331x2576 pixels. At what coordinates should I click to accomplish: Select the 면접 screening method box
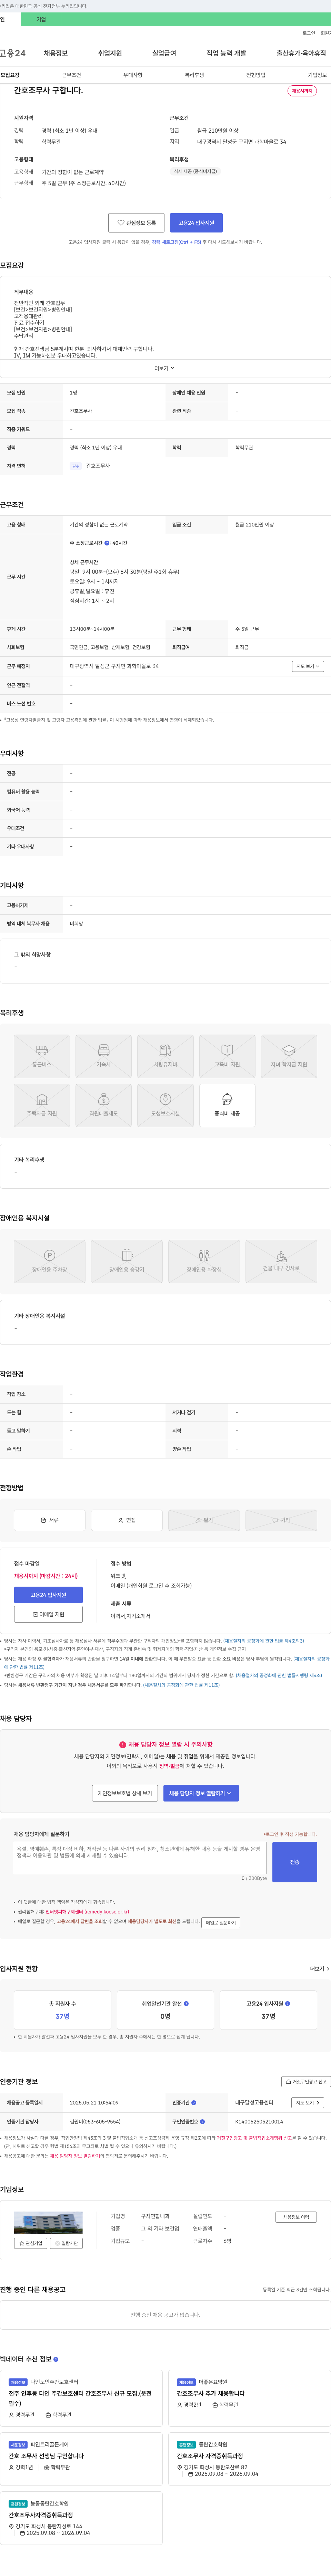127,1520
